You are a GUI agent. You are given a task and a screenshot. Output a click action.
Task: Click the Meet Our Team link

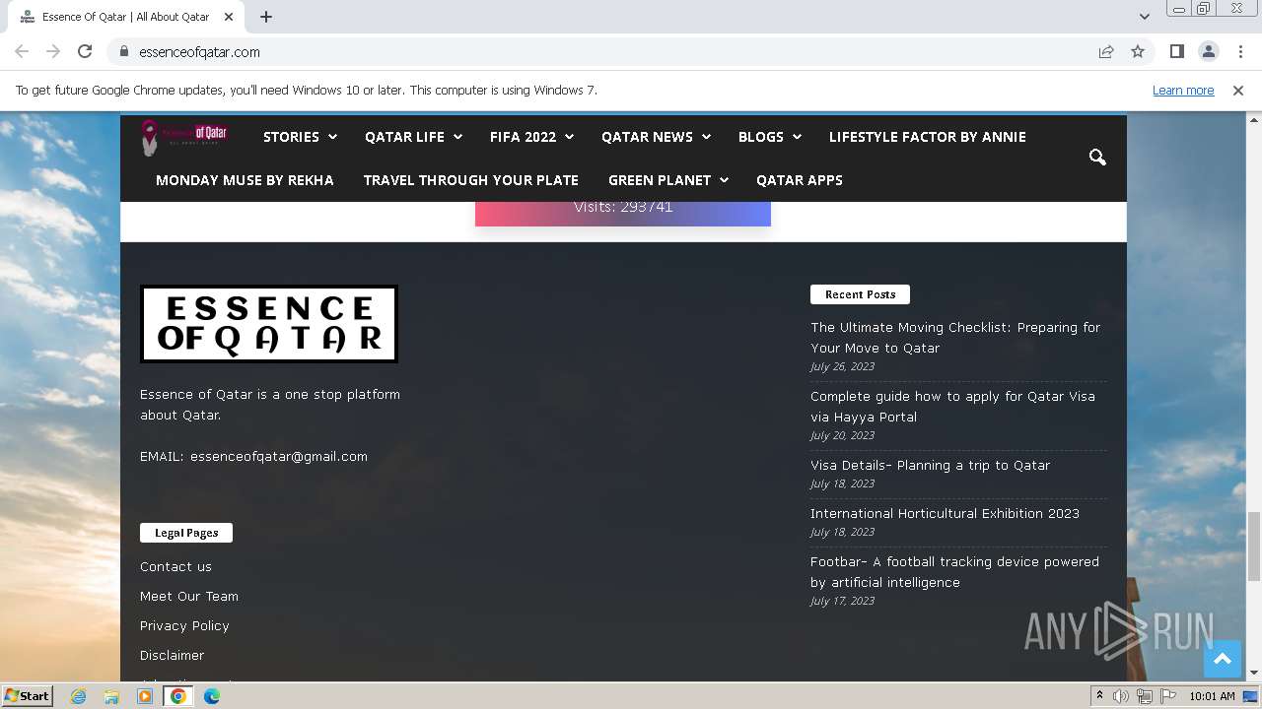coord(189,596)
